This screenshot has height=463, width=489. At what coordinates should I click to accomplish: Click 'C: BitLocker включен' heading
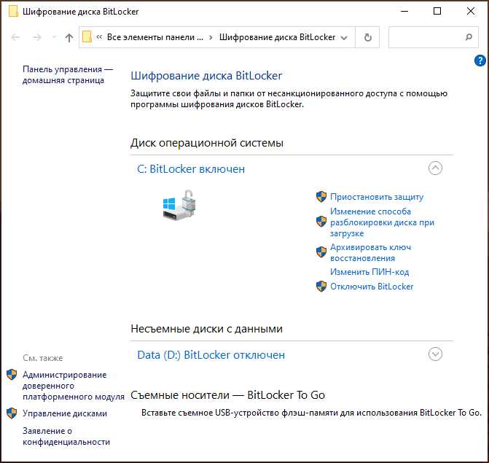[191, 168]
